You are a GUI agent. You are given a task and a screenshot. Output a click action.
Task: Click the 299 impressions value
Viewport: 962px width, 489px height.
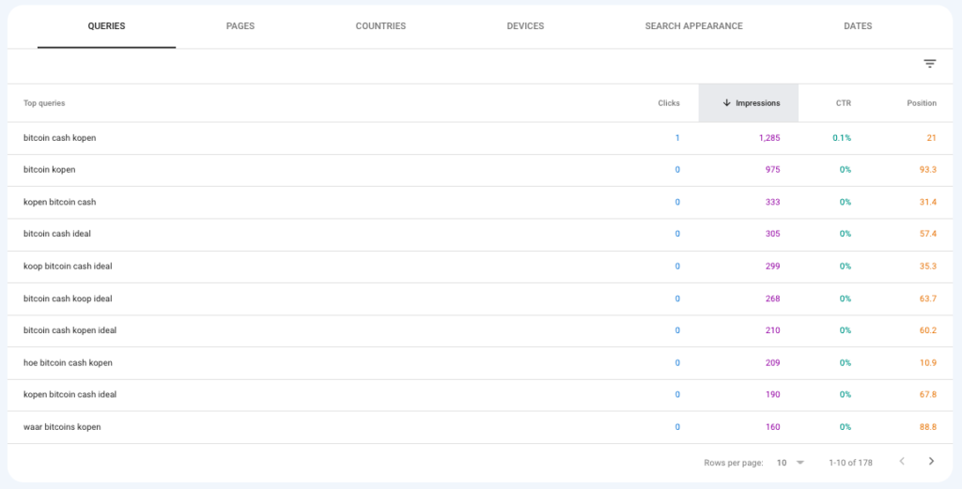point(772,266)
